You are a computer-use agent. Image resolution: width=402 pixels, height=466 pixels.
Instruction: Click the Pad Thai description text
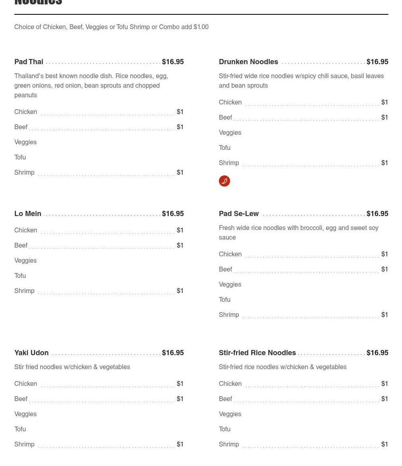click(91, 86)
